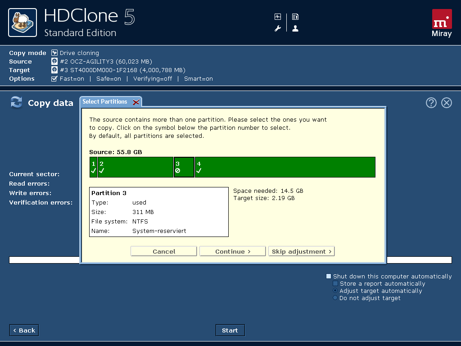The image size is (461, 346).
Task: Click the Type used value
Action: [140, 203]
